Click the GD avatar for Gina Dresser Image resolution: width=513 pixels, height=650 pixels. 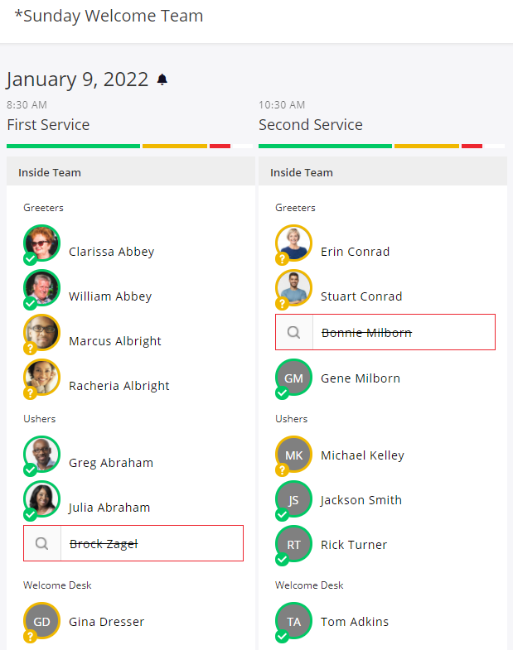[x=42, y=621]
